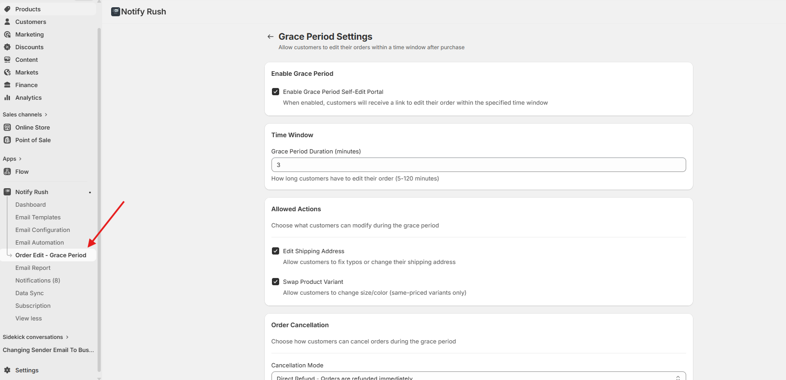Viewport: 786px width, 380px height.
Task: Click the Analytics bar chart icon
Action: tap(7, 97)
